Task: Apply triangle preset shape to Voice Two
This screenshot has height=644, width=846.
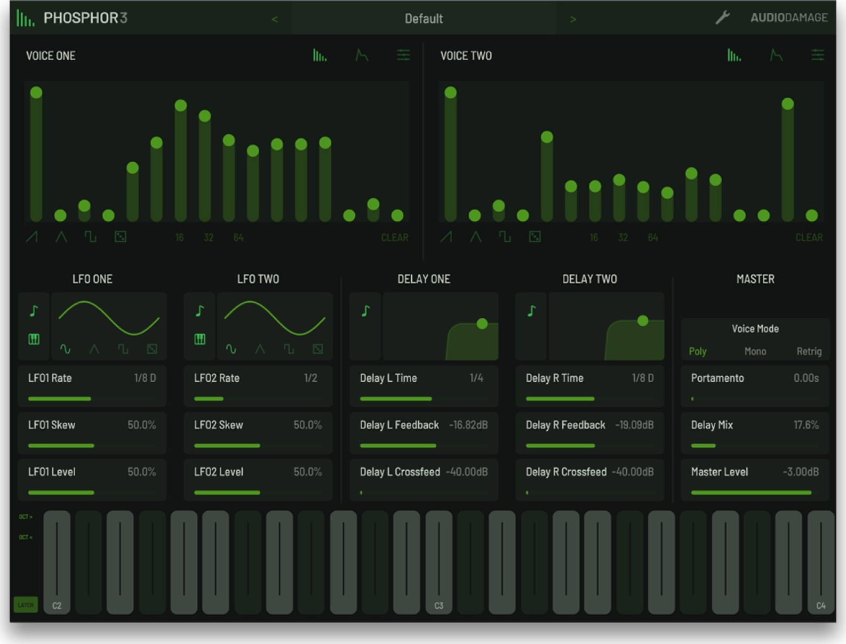Action: click(476, 237)
